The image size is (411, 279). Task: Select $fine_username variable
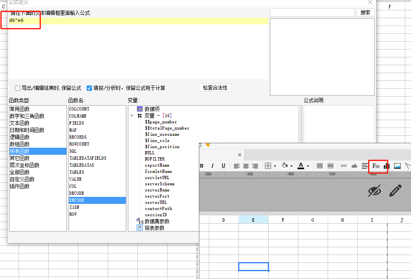(x=162, y=134)
